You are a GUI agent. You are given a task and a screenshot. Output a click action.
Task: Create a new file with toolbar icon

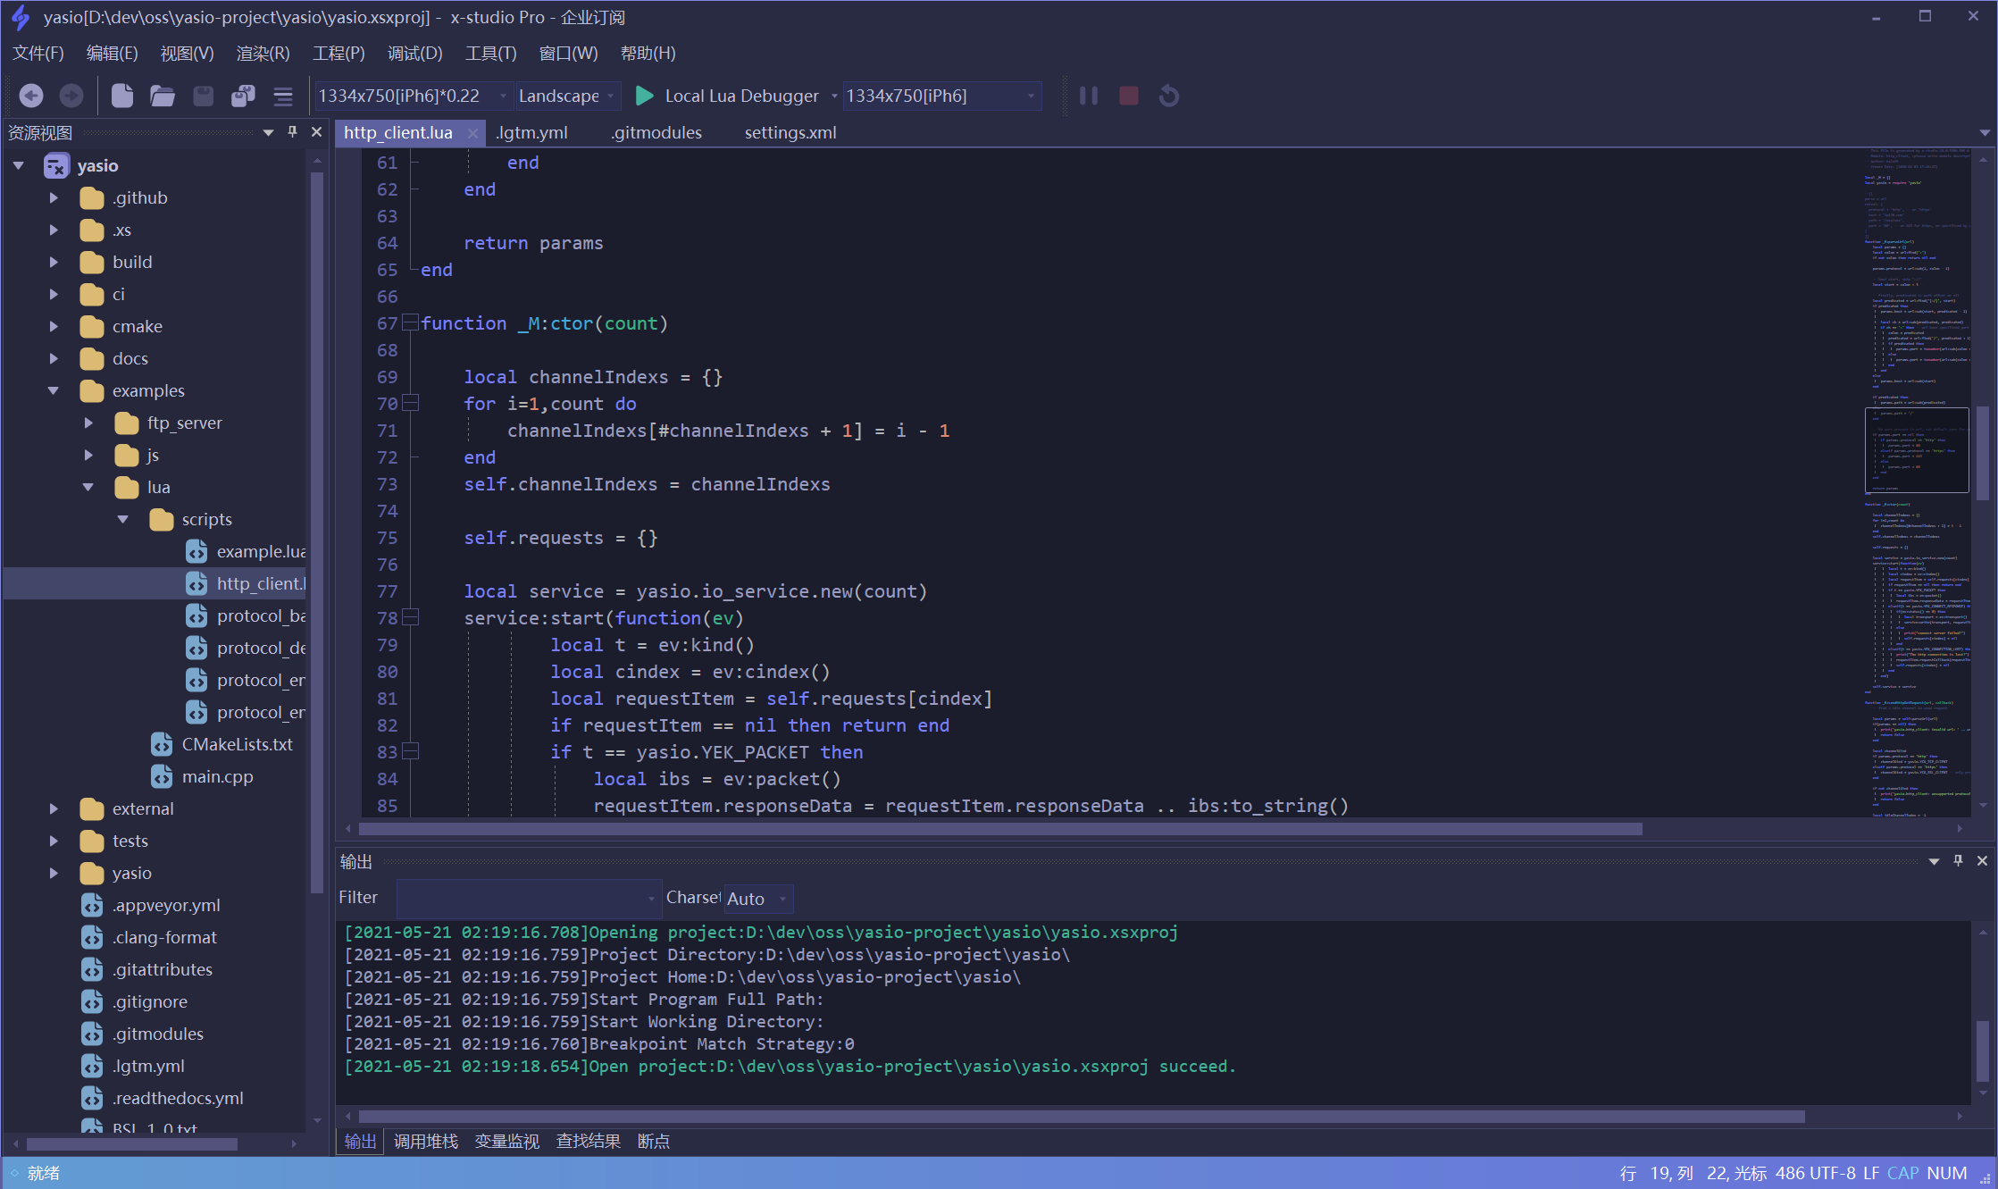coord(122,96)
